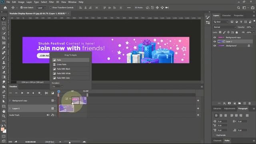Click the Home icon in options bar
The width and height of the screenshot is (256, 144).
5,8
